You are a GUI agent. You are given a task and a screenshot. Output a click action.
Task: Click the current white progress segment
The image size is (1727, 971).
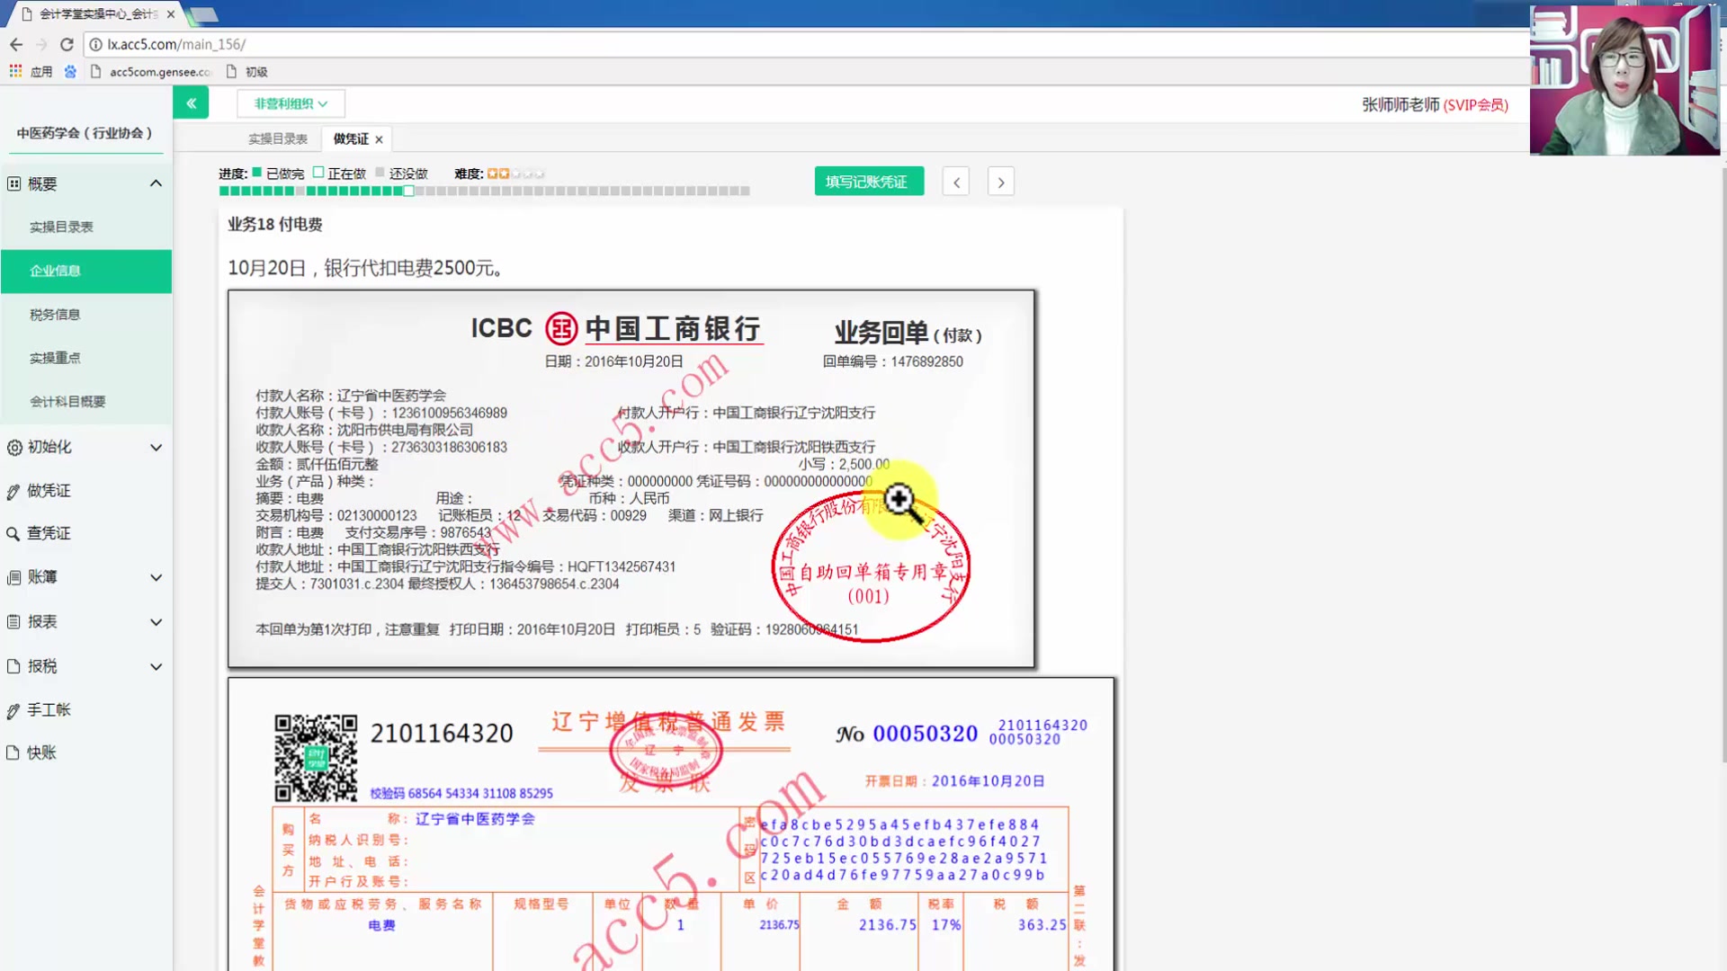[409, 191]
